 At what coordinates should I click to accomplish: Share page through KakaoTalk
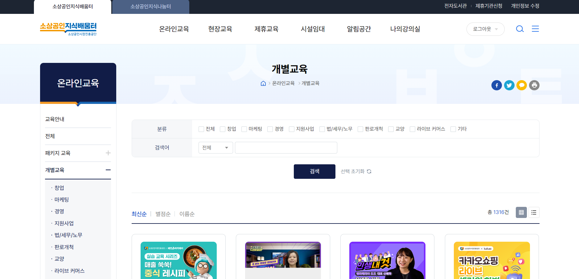[522, 85]
